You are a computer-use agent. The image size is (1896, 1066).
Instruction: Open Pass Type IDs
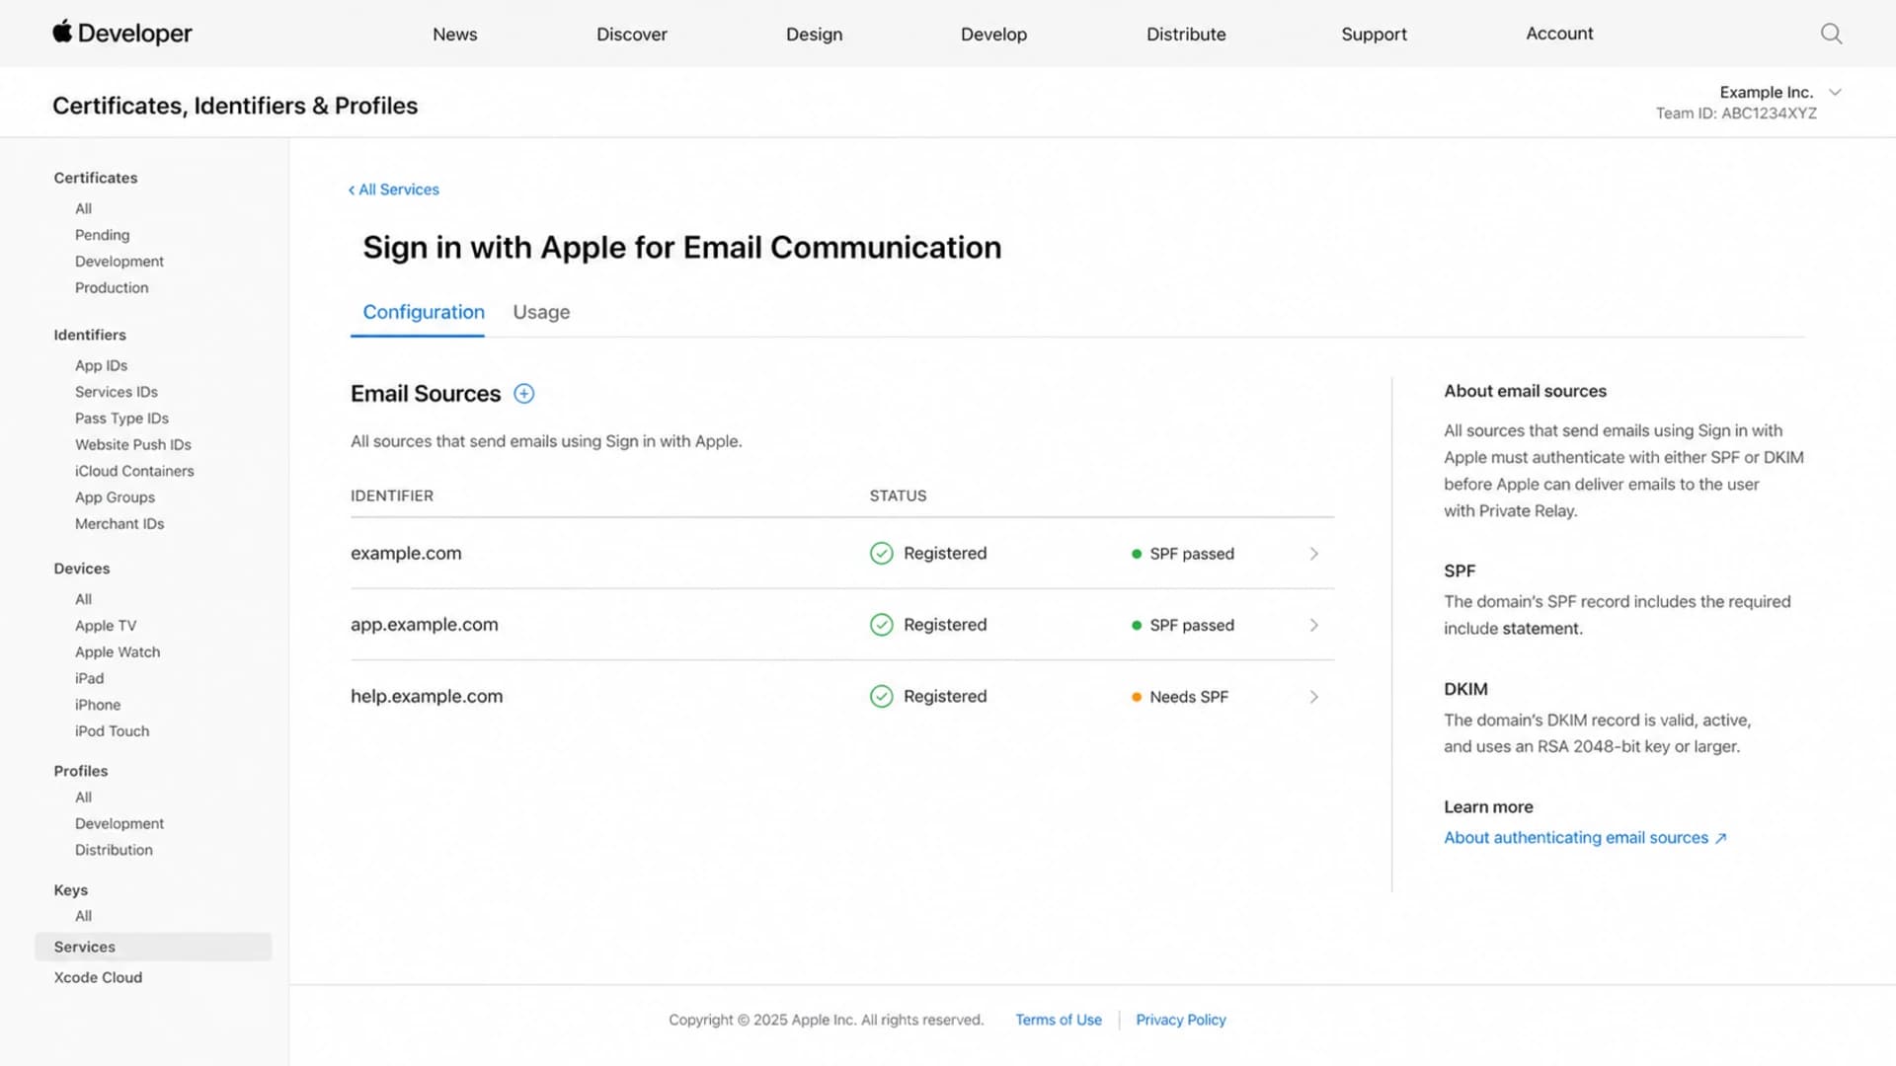pos(121,419)
